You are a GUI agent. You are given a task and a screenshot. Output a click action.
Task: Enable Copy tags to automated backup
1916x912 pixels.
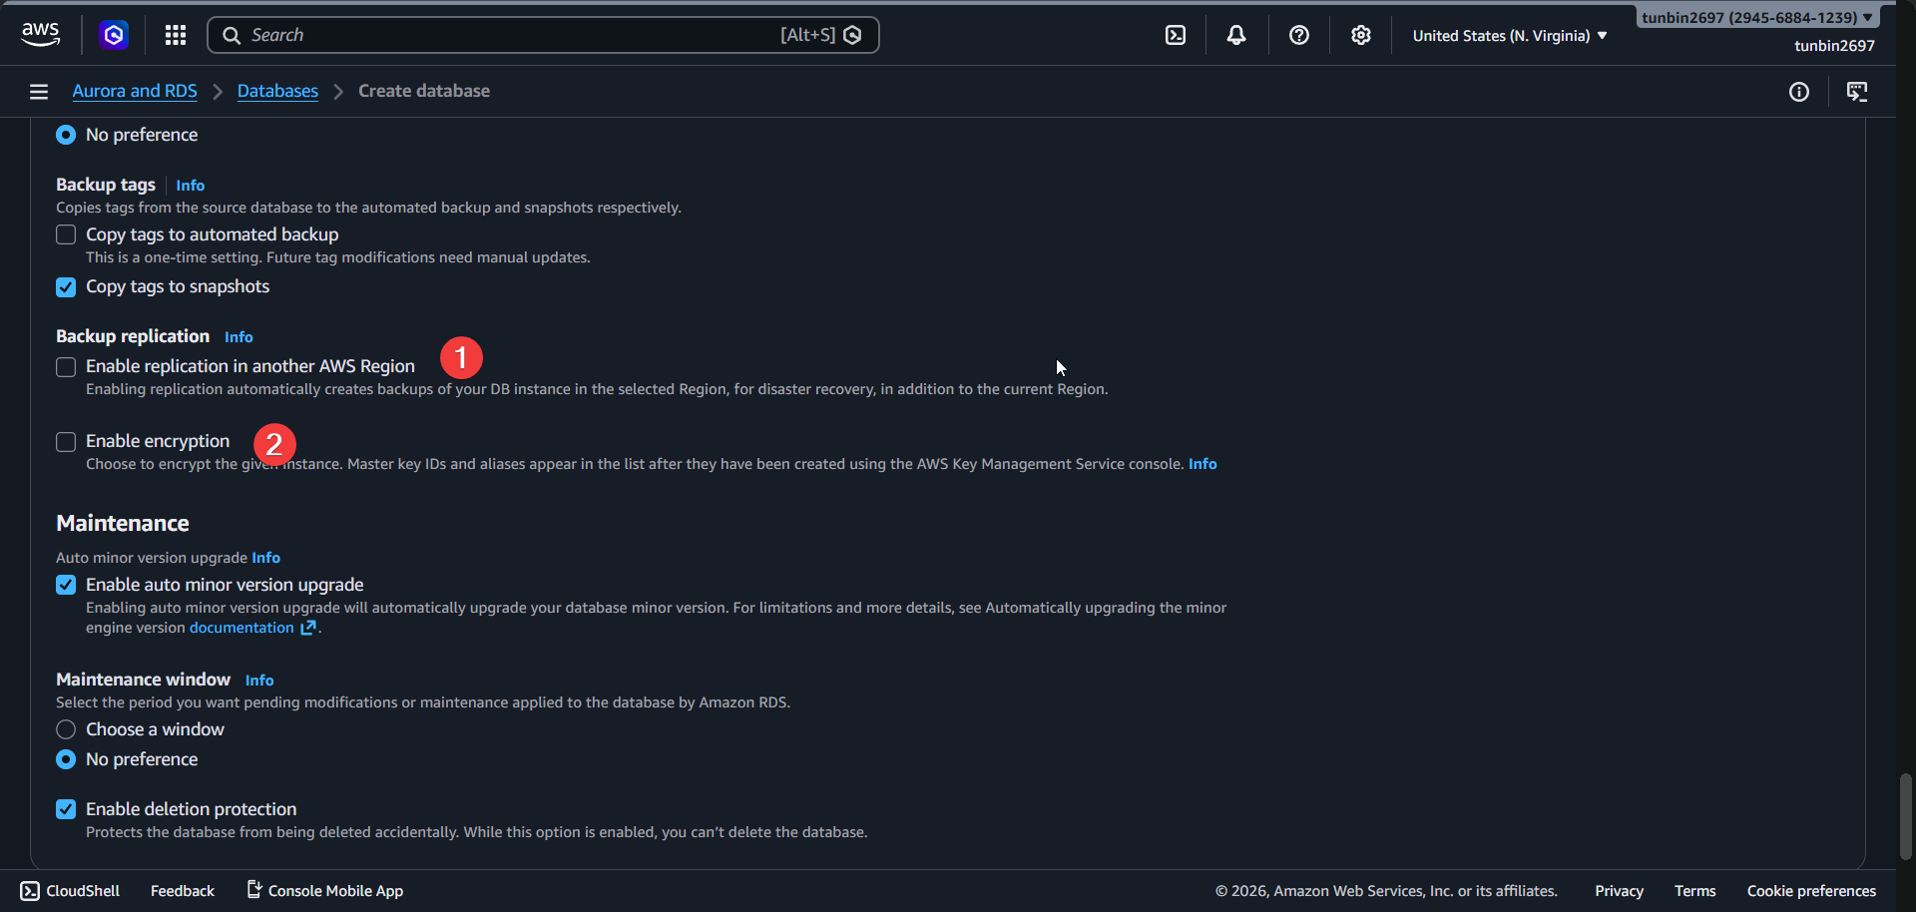point(65,234)
